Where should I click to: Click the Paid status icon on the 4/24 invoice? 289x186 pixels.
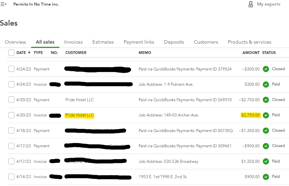[266, 84]
